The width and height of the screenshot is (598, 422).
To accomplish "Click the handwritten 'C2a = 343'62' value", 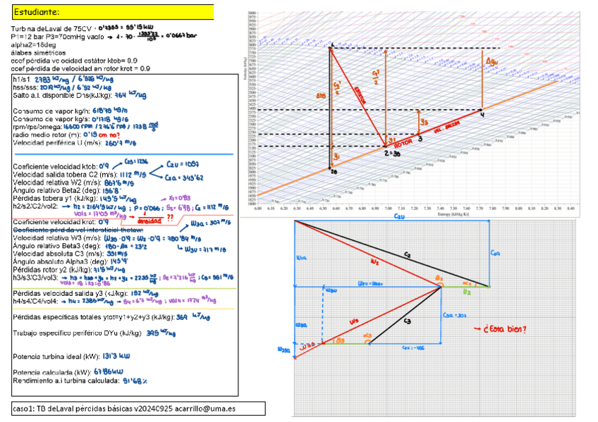I will [184, 178].
